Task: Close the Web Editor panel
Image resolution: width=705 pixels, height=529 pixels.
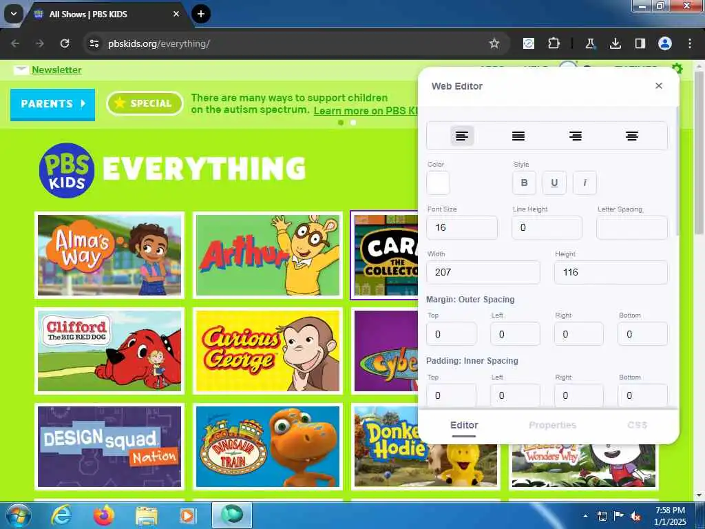Action: point(659,85)
